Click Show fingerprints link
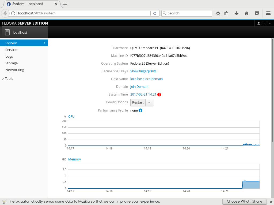 click(x=143, y=71)
